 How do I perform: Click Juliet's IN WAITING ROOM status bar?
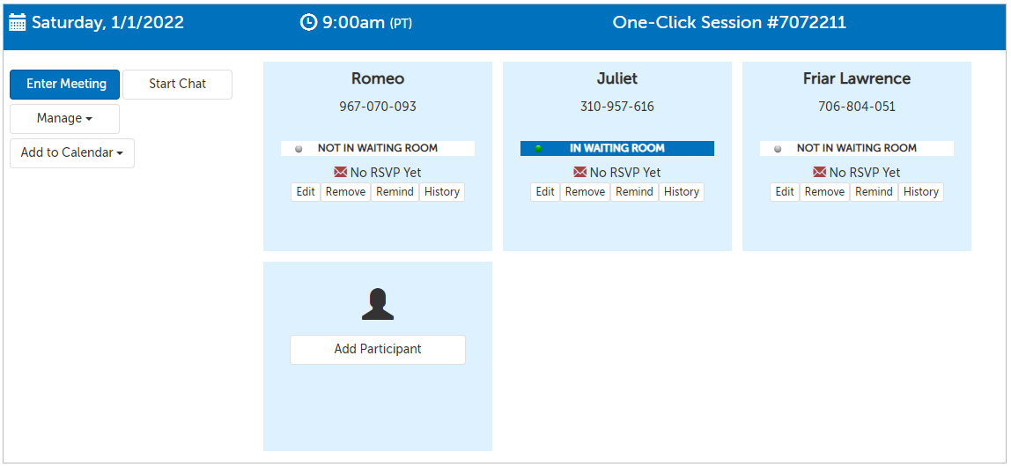point(617,149)
